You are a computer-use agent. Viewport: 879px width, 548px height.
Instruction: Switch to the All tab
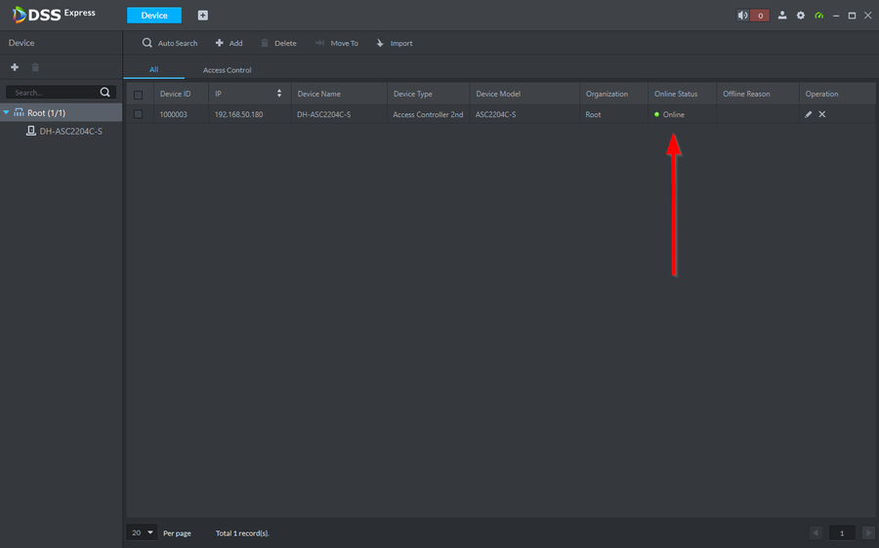pos(153,69)
